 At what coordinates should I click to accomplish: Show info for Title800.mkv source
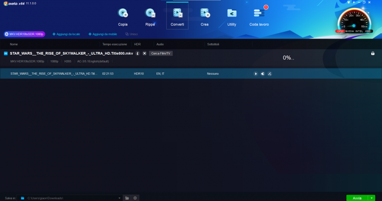138,53
